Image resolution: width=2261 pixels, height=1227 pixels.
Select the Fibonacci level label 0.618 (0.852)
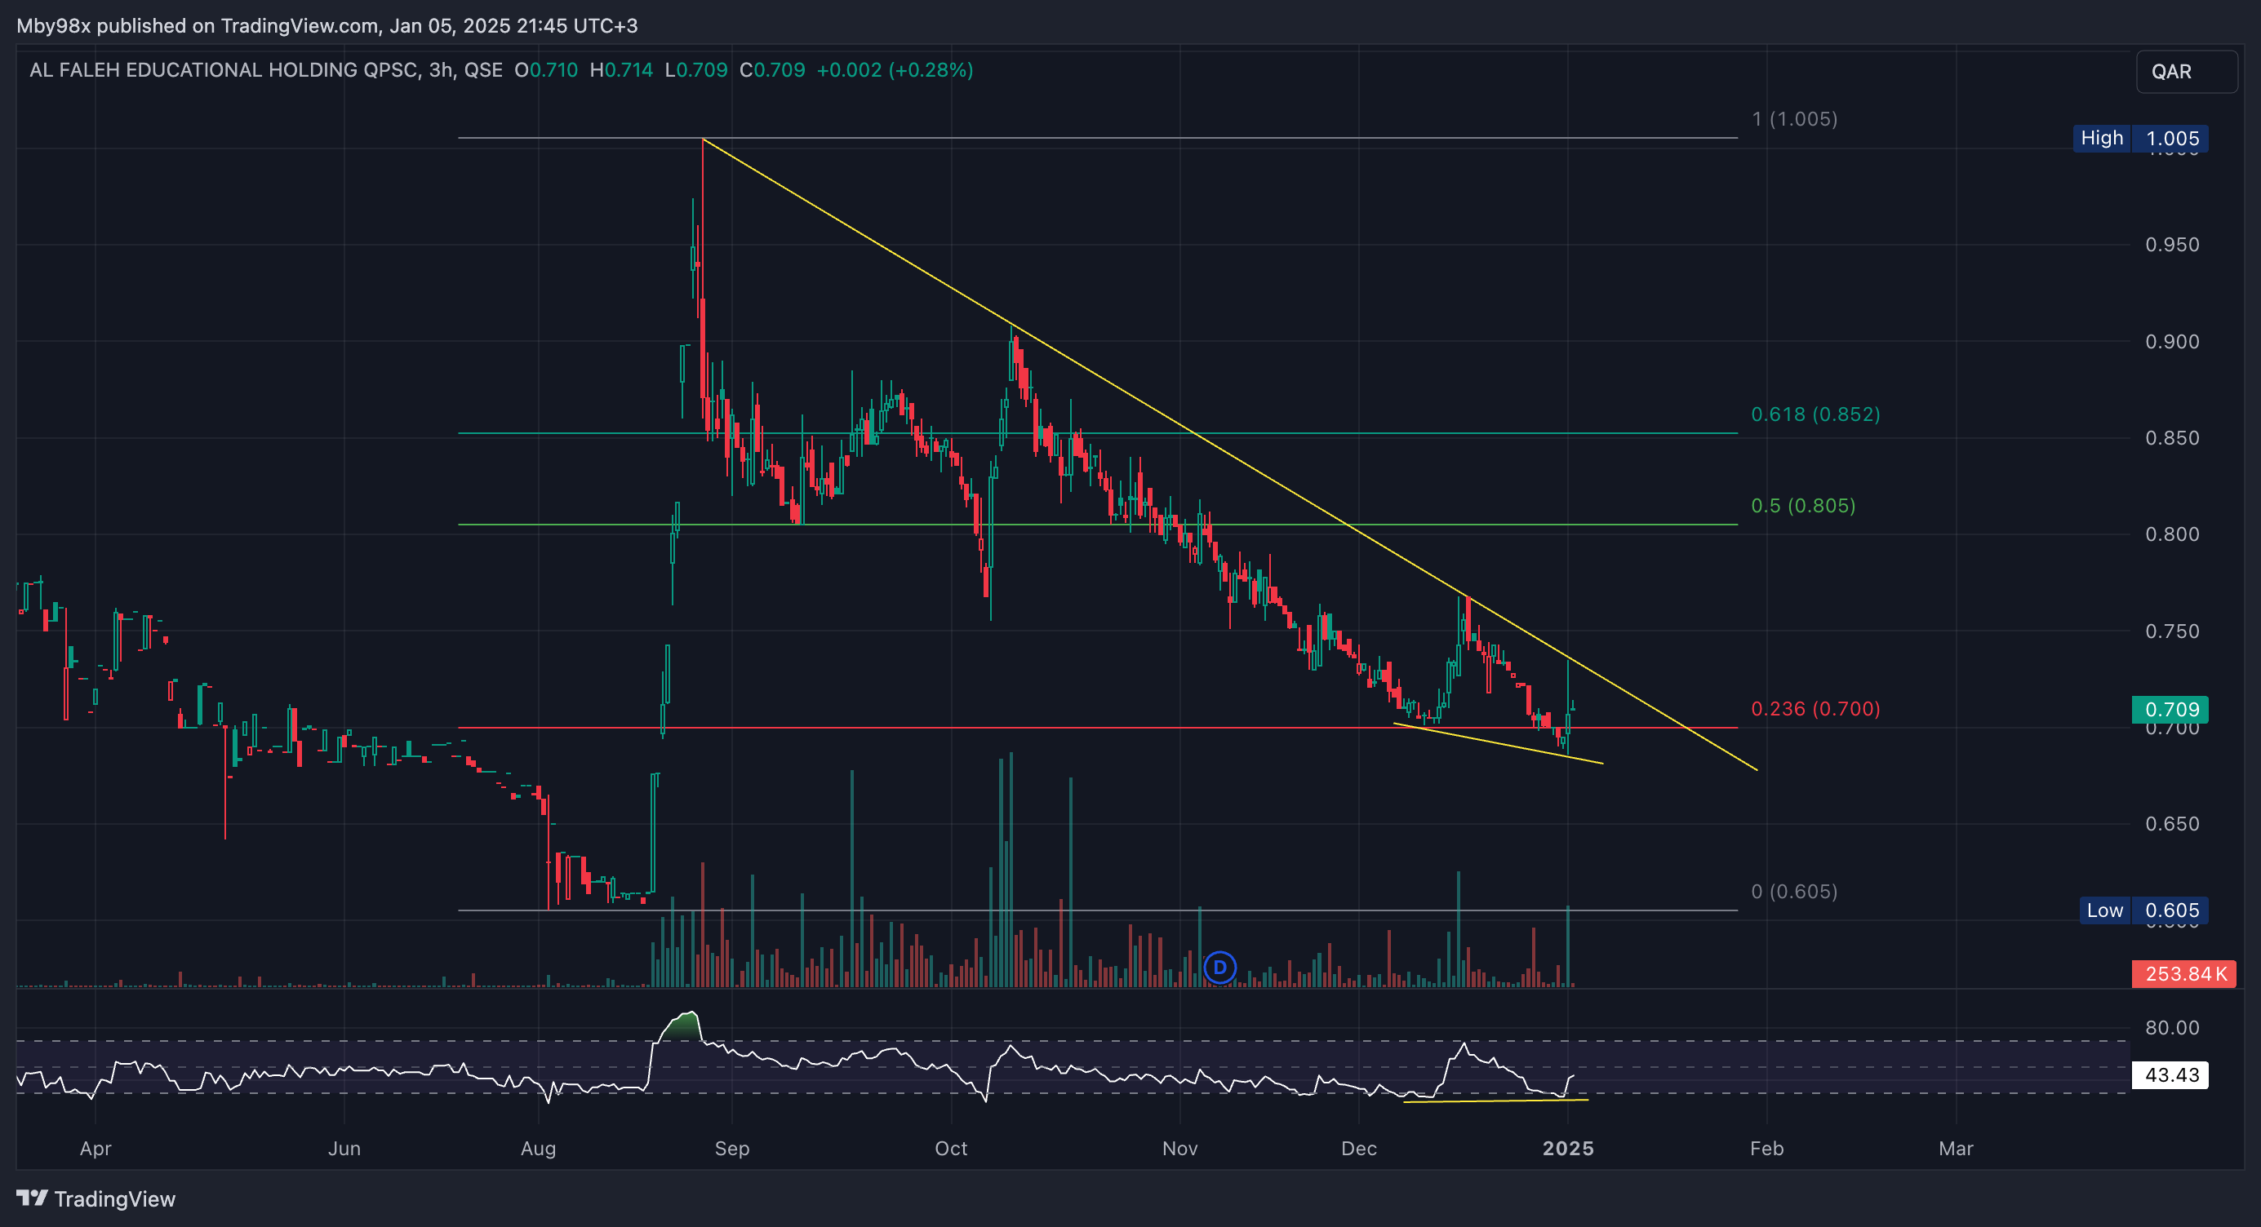(1815, 414)
